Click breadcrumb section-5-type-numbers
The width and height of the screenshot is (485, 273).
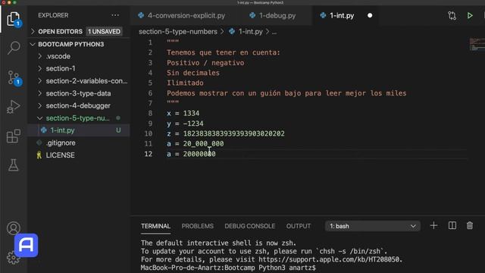(x=178, y=32)
